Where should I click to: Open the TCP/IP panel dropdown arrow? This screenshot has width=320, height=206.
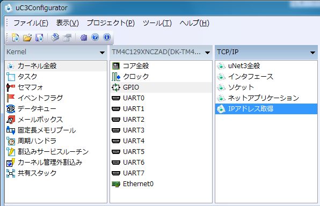pos(312,53)
